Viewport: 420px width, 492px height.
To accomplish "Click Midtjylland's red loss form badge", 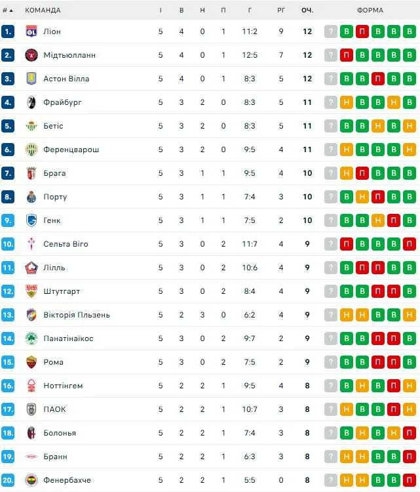I will pos(347,55).
